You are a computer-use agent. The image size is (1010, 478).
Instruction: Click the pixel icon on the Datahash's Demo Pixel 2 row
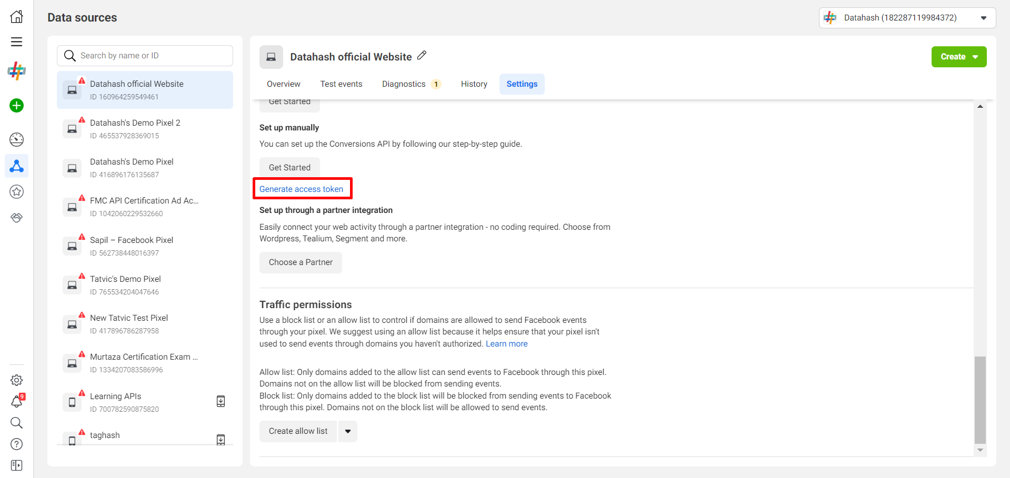point(72,129)
